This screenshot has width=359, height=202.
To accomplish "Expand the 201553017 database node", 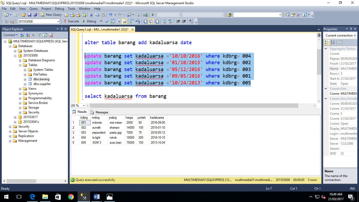I will (x=15, y=117).
